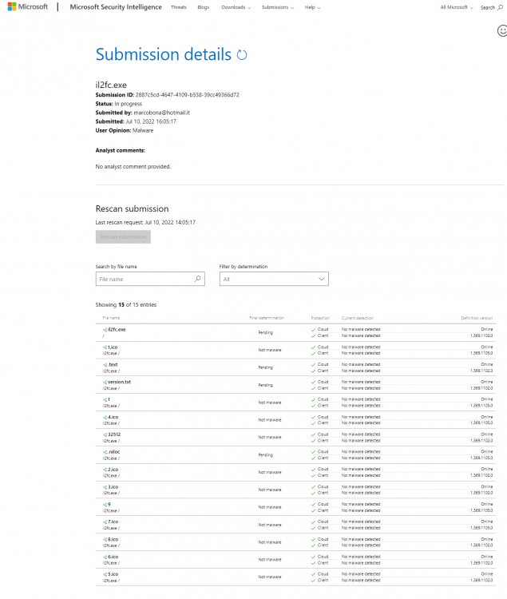Sort by Final determination column header
This screenshot has width=507, height=599.
tap(267, 318)
